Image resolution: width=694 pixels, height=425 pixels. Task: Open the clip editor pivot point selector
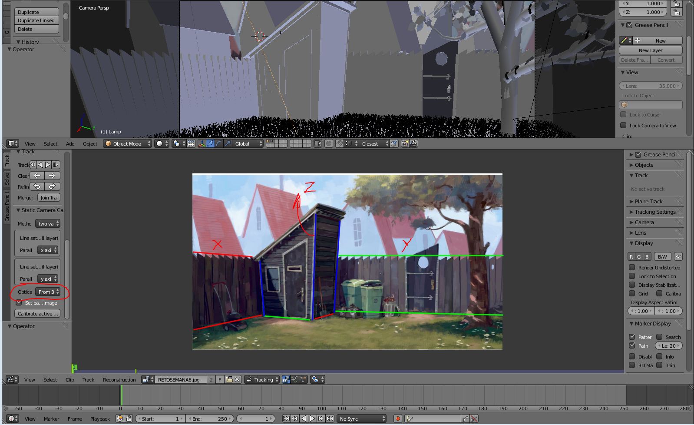pos(317,379)
